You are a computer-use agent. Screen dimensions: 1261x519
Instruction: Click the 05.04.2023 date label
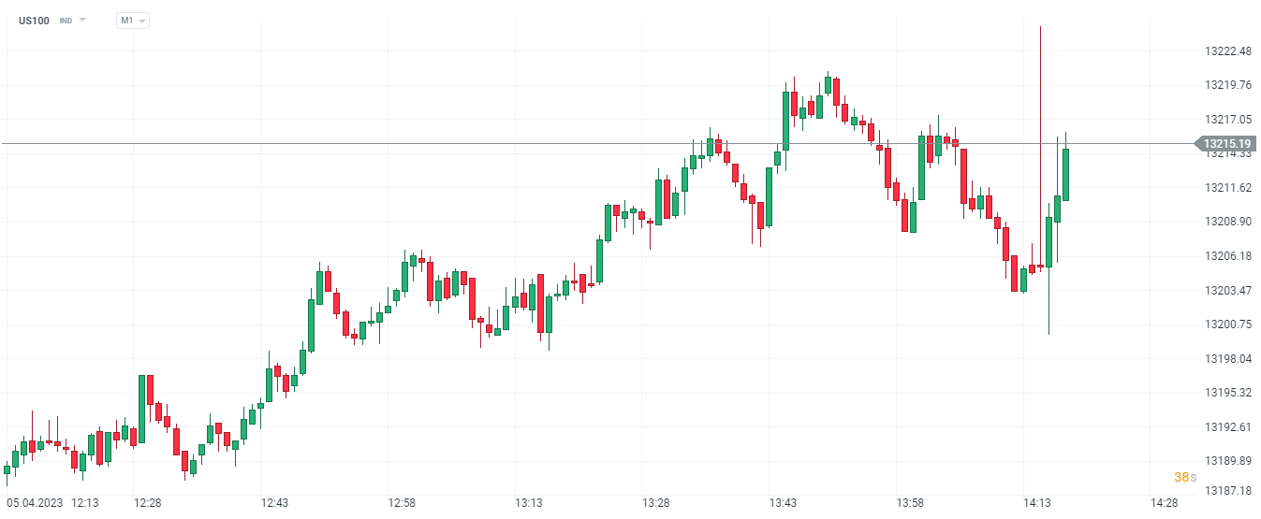tap(34, 503)
